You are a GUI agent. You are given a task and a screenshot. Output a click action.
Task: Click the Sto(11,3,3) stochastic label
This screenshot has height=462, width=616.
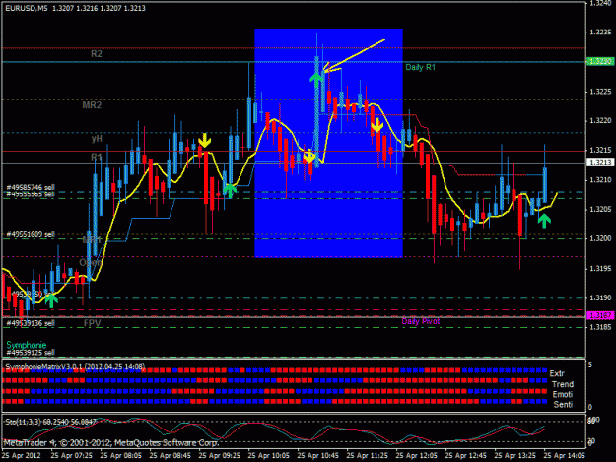coord(50,422)
